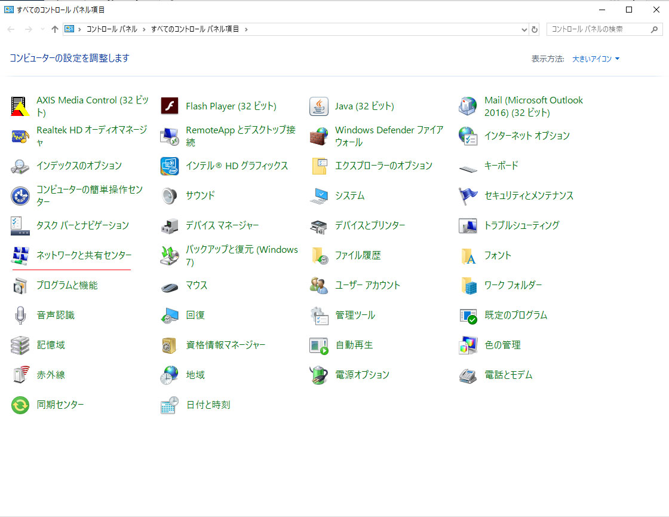Expand chevron after コントロール パネル breadcrumb

pyautogui.click(x=144, y=29)
